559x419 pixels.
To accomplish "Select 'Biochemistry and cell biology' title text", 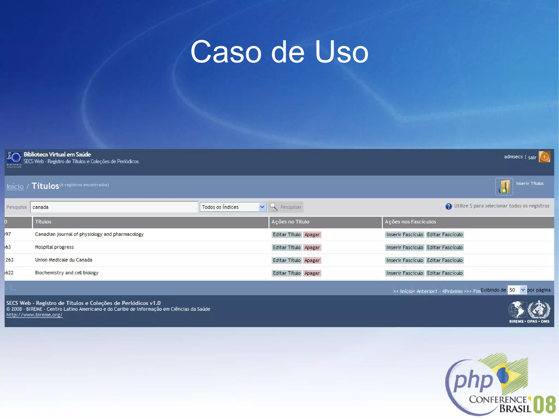I will (x=67, y=273).
